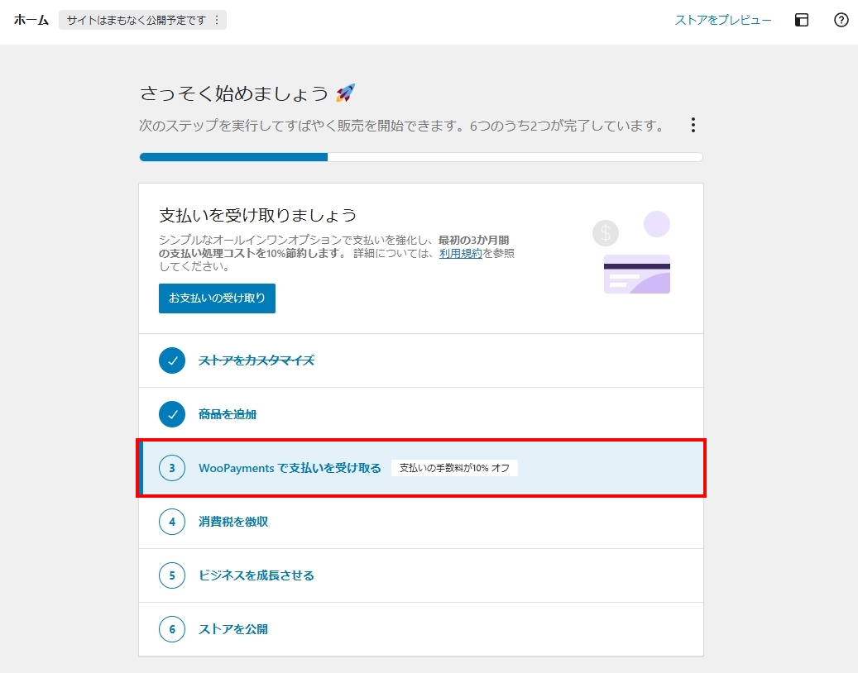This screenshot has width=858, height=673.
Task: Open the 利用規約 terms link
Action: point(461,254)
